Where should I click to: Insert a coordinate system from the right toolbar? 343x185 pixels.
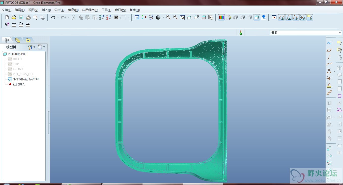(329, 78)
